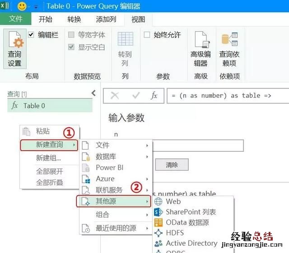Click the fx function icon in formula bar
289x253 pixels.
tap(154, 95)
